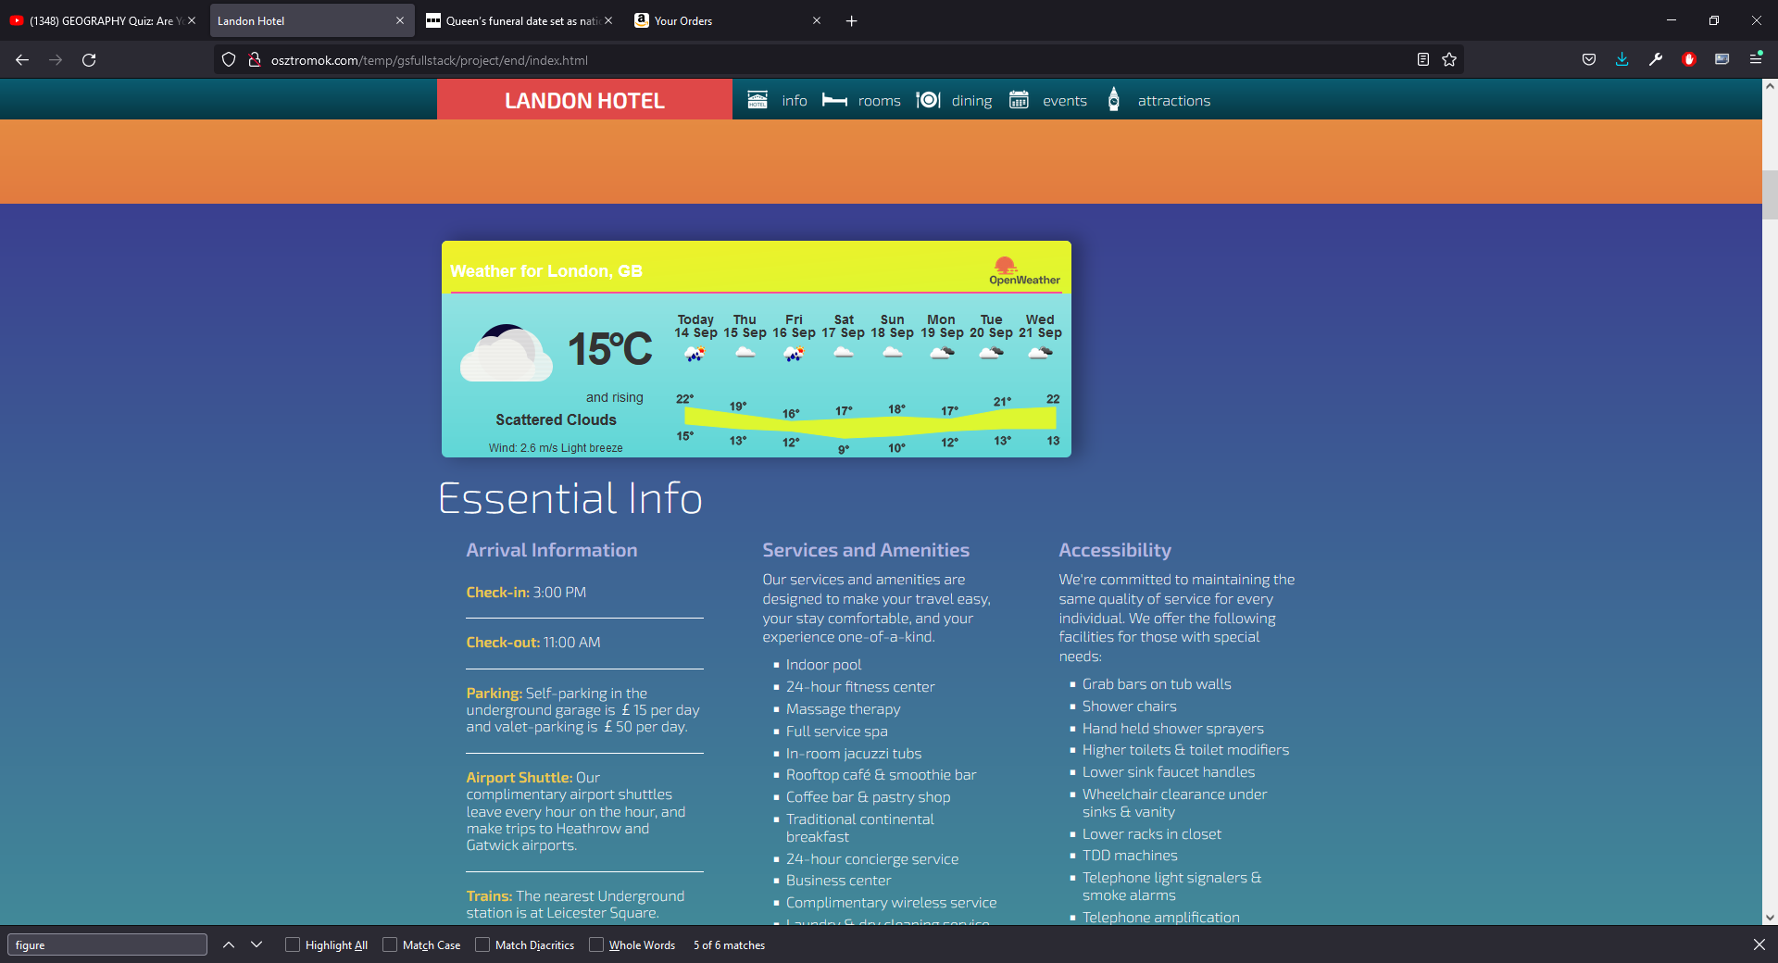Switch to the GEOGRAPHY Quiz YouTube tab
The image size is (1778, 963).
point(103,20)
